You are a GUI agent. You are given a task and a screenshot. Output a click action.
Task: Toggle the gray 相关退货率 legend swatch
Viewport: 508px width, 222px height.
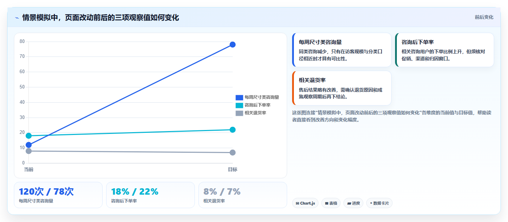pyautogui.click(x=239, y=113)
